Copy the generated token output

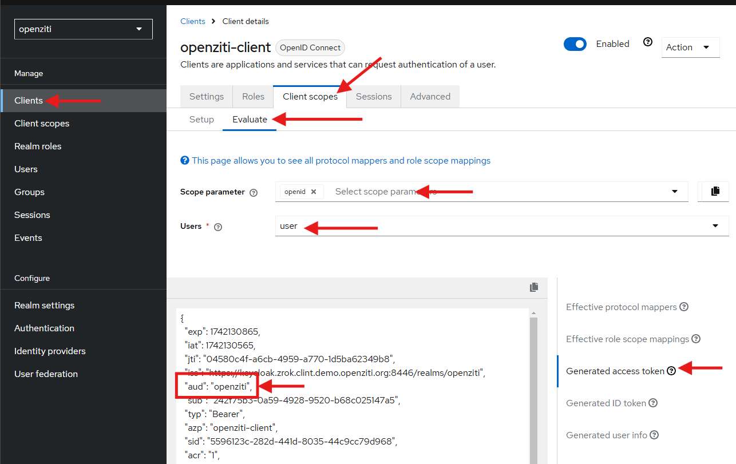[x=534, y=287]
